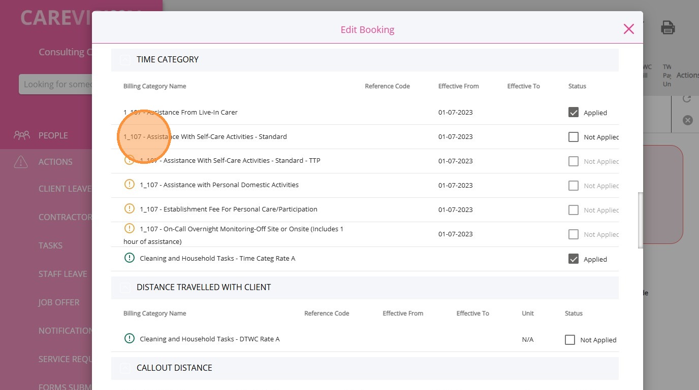Click green info icon beside Time Categ Rate A

pyautogui.click(x=130, y=258)
